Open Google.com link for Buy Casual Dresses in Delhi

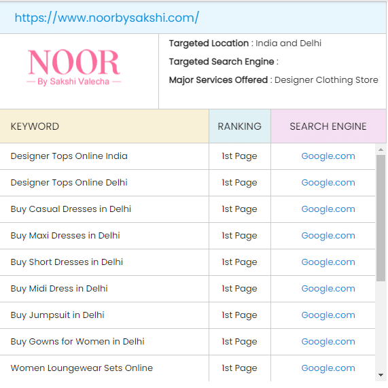click(328, 209)
